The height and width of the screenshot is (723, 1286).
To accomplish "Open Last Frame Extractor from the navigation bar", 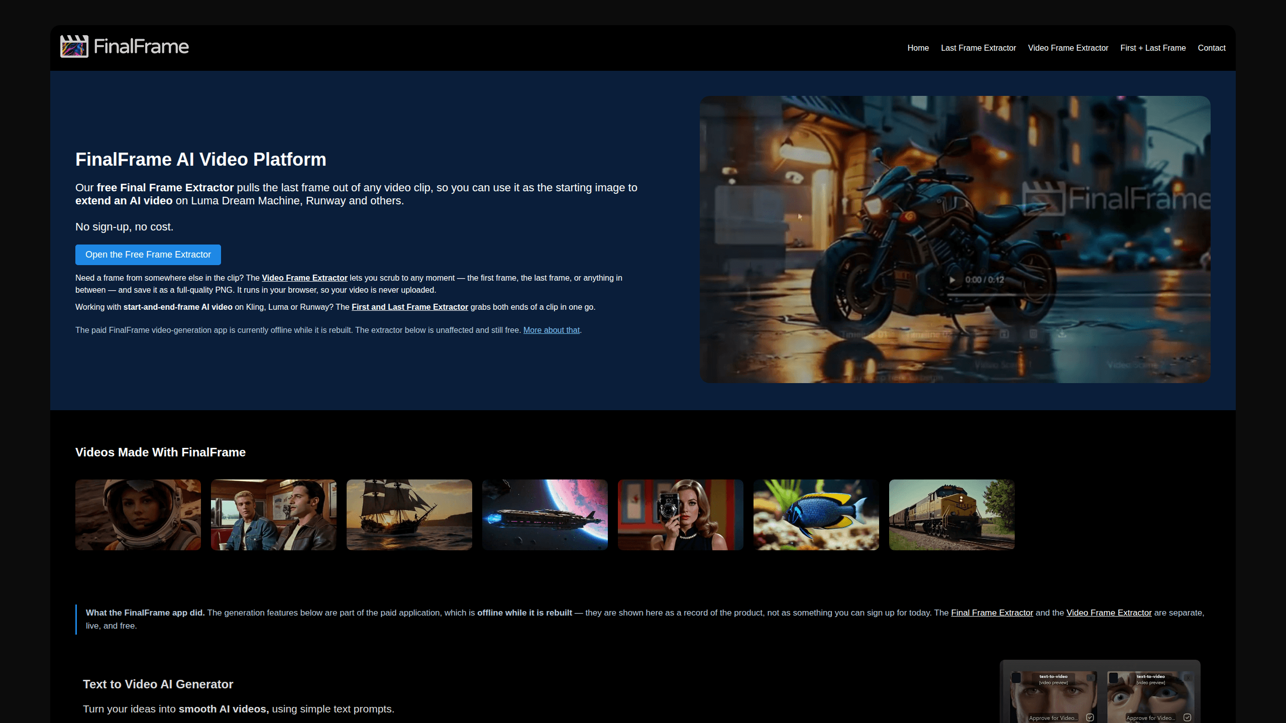I will pyautogui.click(x=979, y=48).
